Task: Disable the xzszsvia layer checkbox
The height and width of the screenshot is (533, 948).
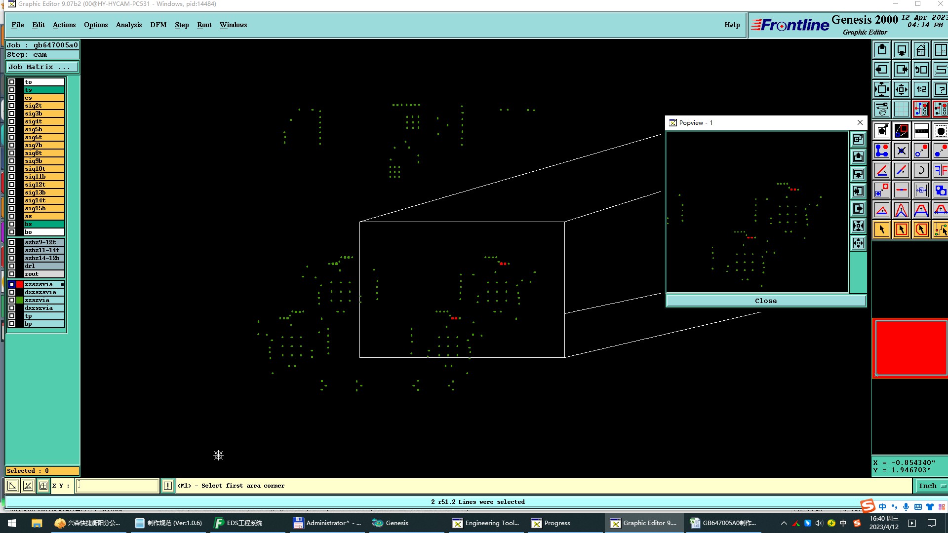Action: coord(12,284)
